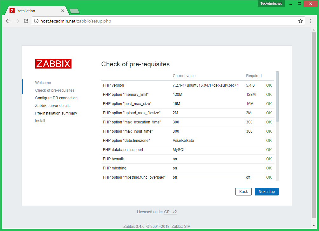Open the GPL v2 license link
Screen dimensions: 319x231
click(x=170, y=212)
